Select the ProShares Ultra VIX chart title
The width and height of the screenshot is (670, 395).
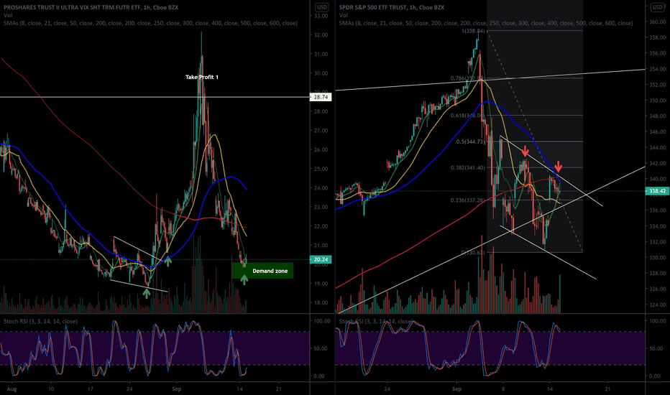[91, 8]
